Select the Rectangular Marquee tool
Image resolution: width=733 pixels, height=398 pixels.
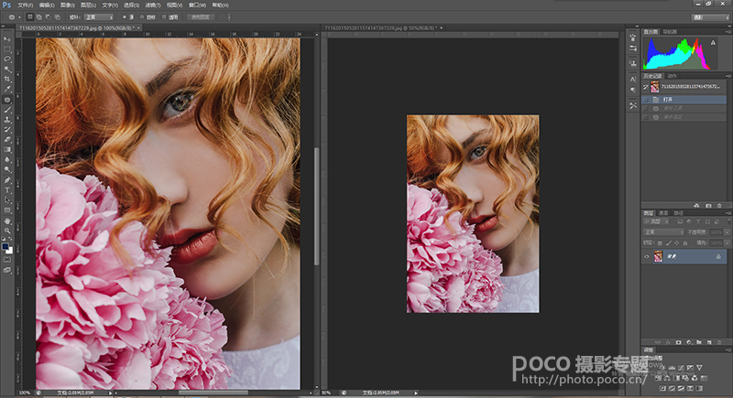tap(7, 49)
